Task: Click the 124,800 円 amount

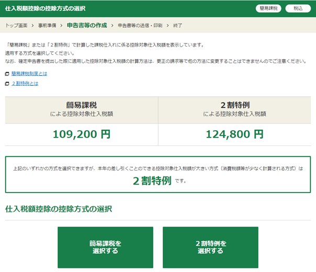Action: (x=234, y=134)
